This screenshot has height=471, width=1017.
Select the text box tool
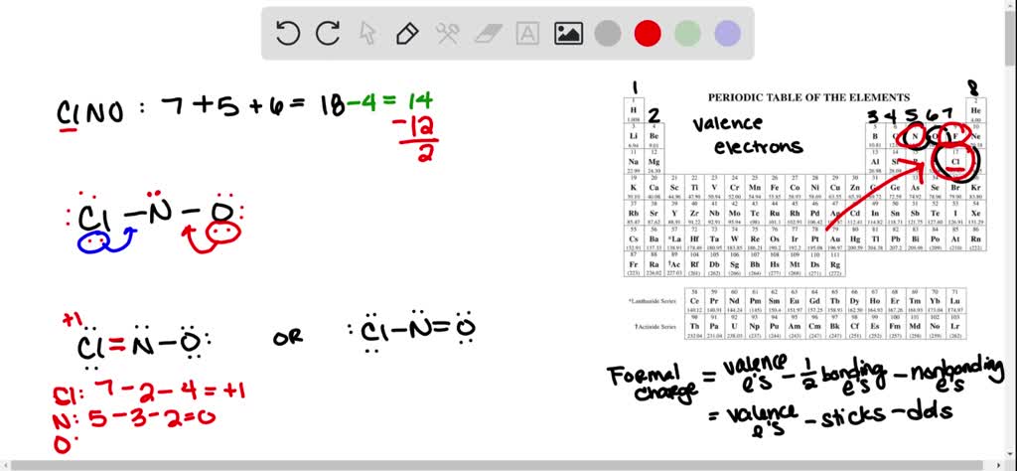[x=527, y=33]
